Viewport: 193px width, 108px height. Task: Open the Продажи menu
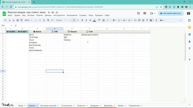(99, 15)
